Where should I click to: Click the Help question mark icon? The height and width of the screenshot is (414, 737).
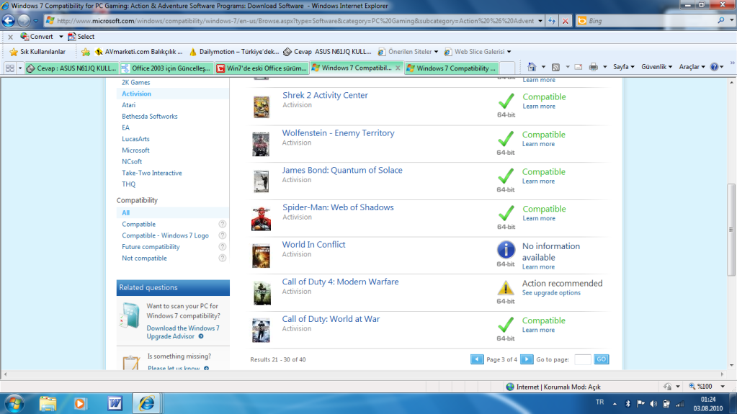714,67
